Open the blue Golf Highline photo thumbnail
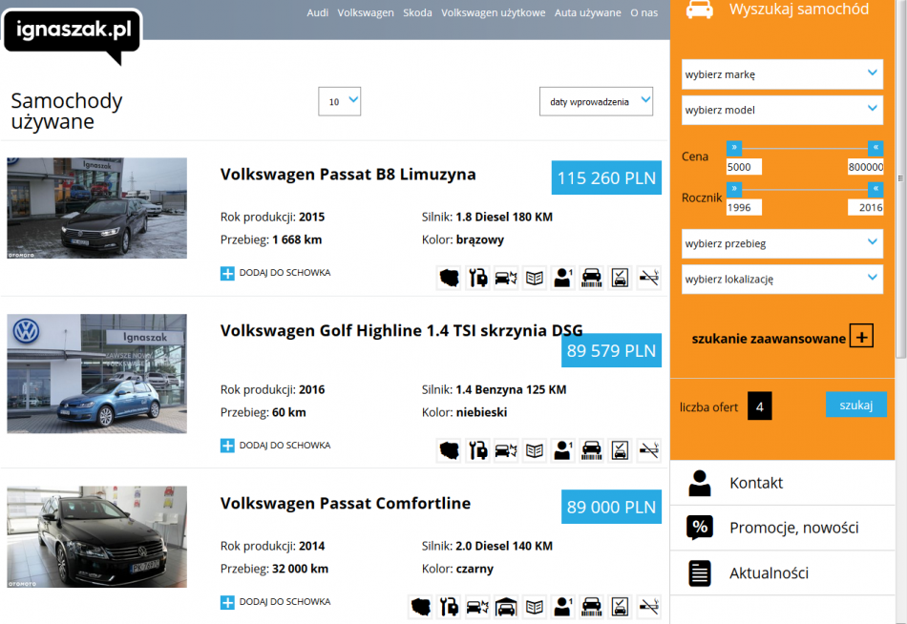The width and height of the screenshot is (907, 624). click(x=96, y=374)
